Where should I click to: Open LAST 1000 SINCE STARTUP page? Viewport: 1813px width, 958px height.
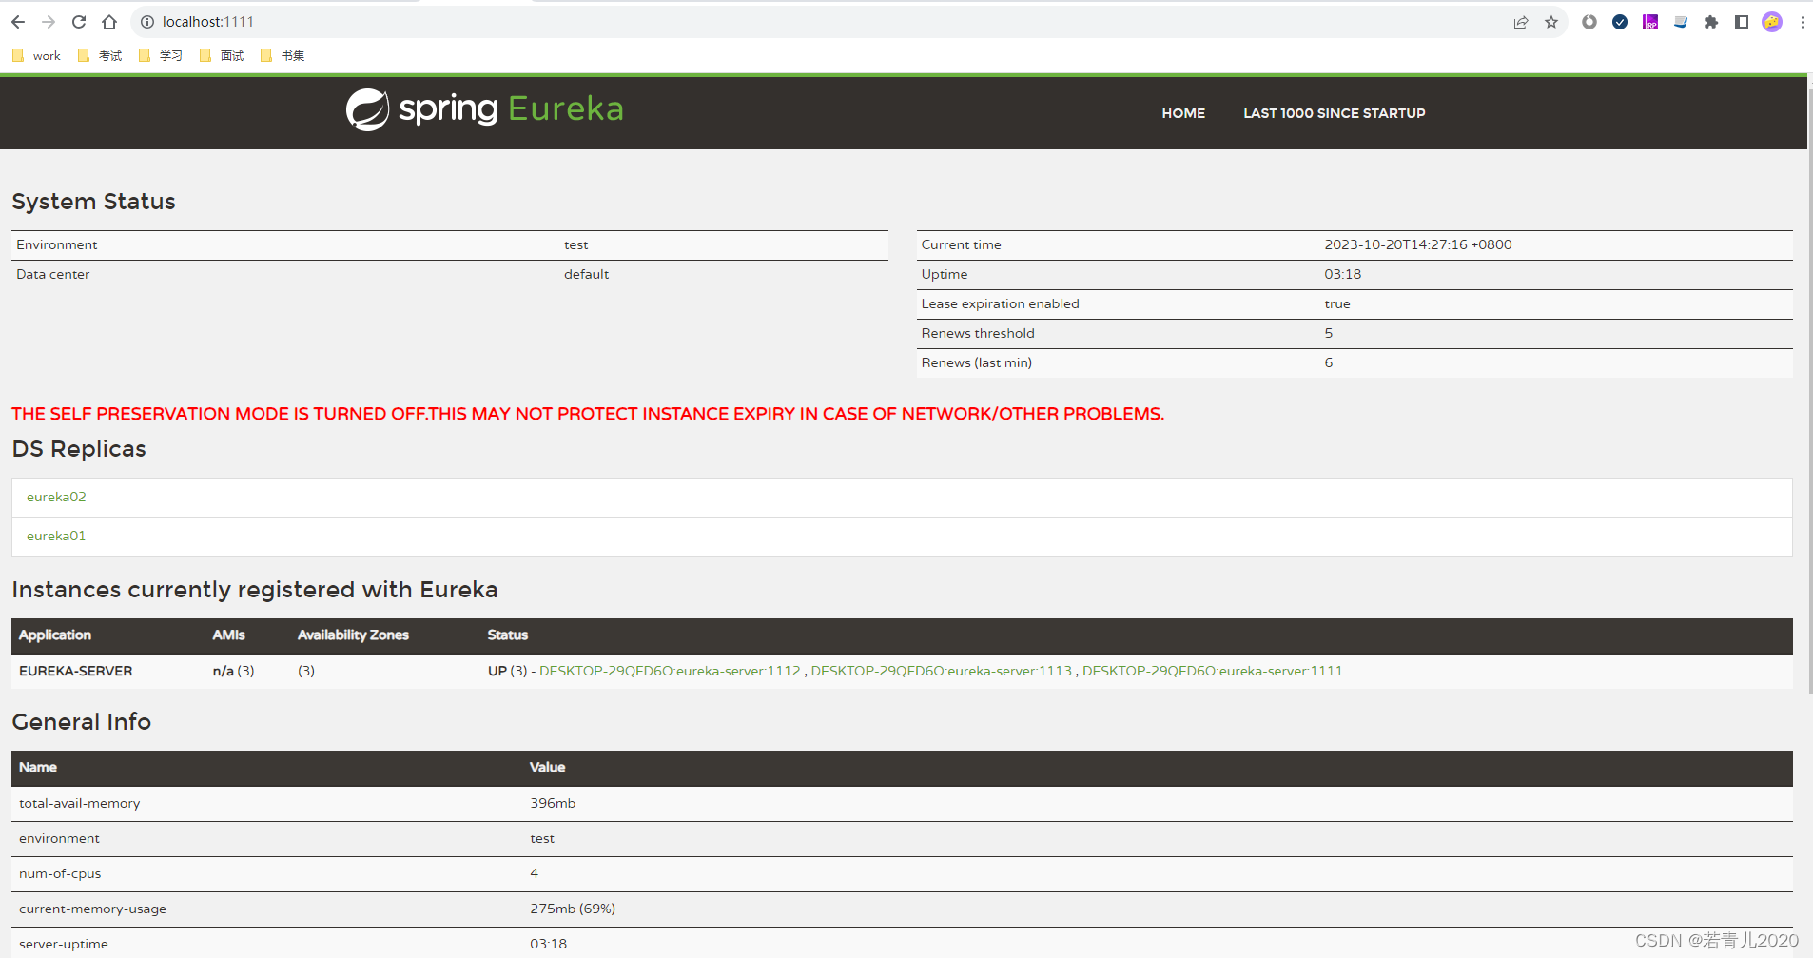[1334, 113]
